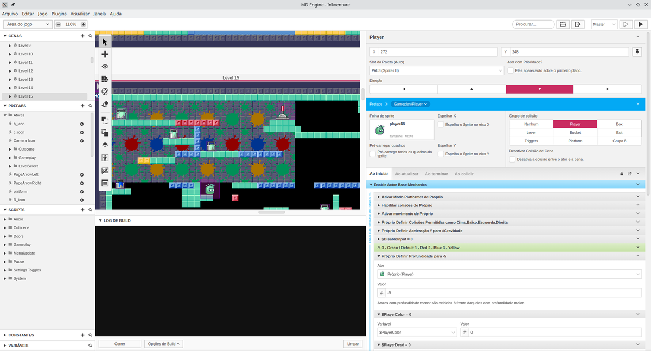Viewport: 651px width, 351px height.
Task: Select the pointer selection tool
Action: 105,42
